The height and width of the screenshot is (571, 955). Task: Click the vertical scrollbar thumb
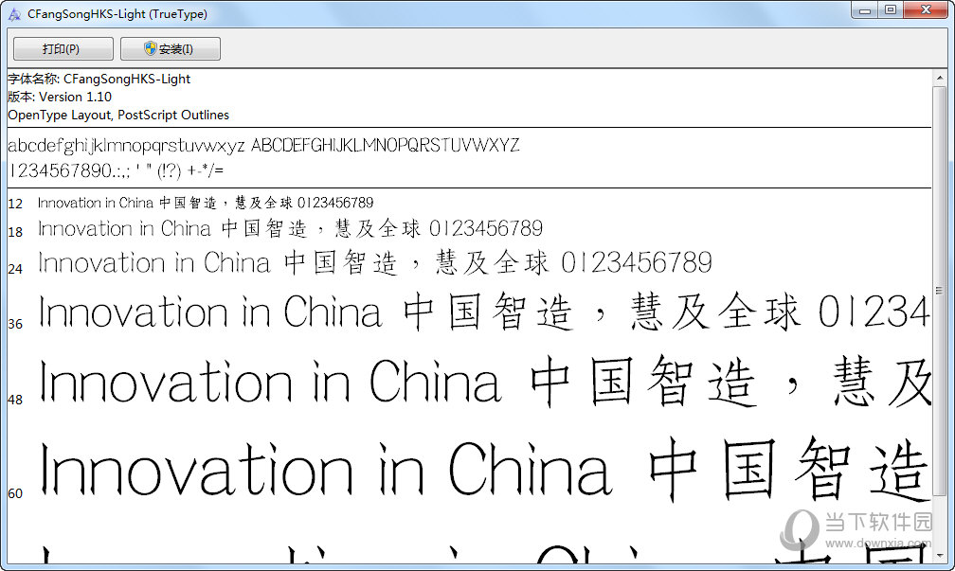tap(939, 291)
